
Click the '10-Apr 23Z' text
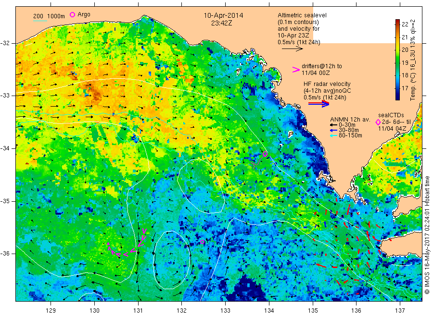click(x=293, y=36)
